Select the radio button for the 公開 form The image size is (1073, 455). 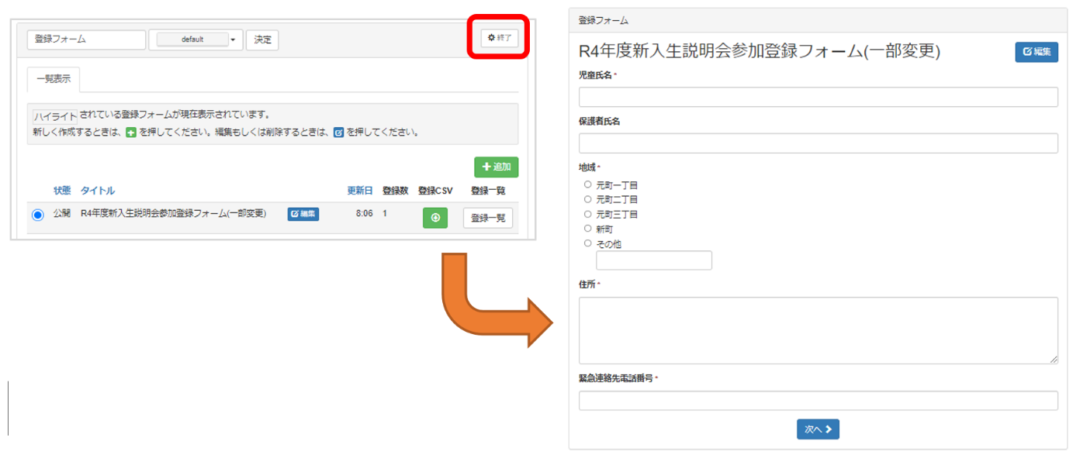point(38,215)
